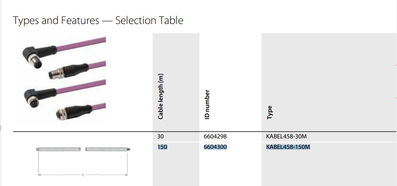Click highlighted ID number 6604300
Image resolution: width=397 pixels, height=186 pixels.
point(215,147)
